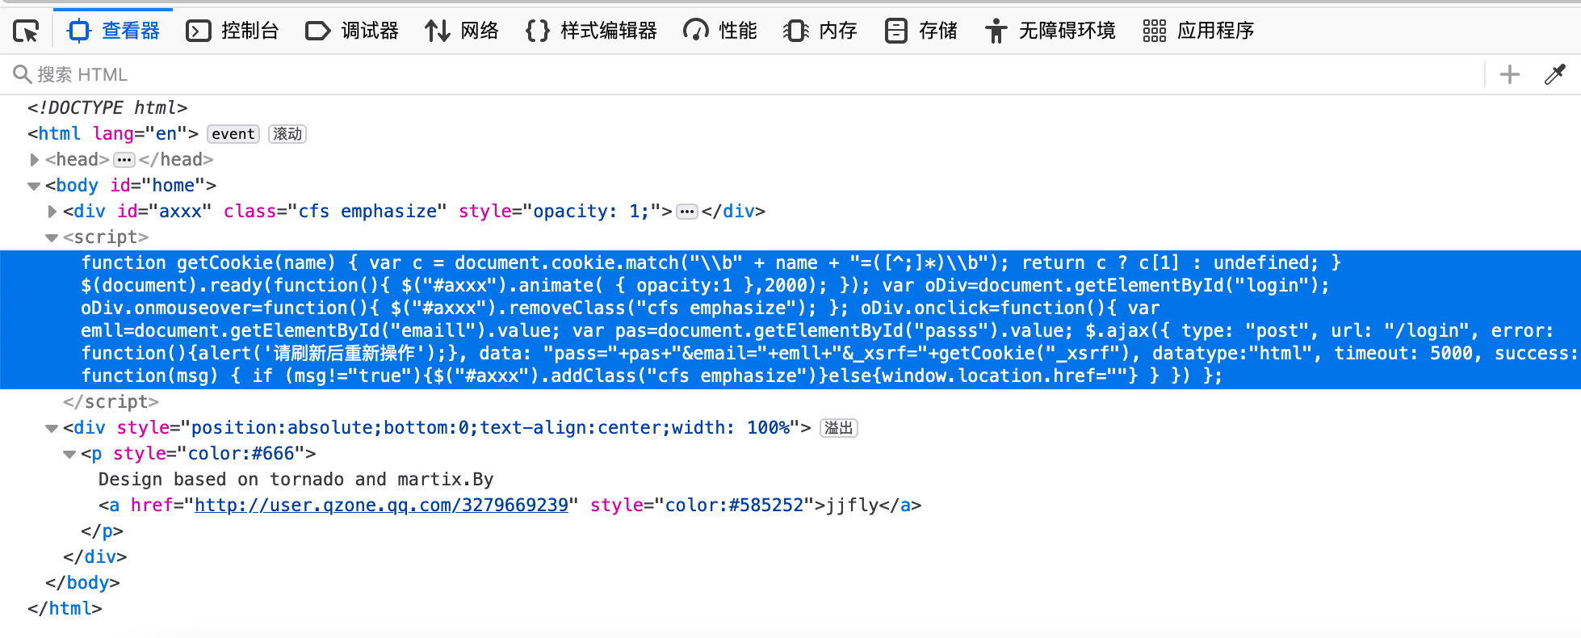Image resolution: width=1581 pixels, height=638 pixels.
Task: Select the closing </script> tag
Action: (111, 402)
